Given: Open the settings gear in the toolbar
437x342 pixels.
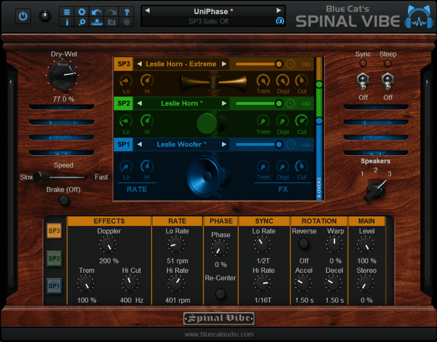Looking at the screenshot, I should click(x=82, y=12).
